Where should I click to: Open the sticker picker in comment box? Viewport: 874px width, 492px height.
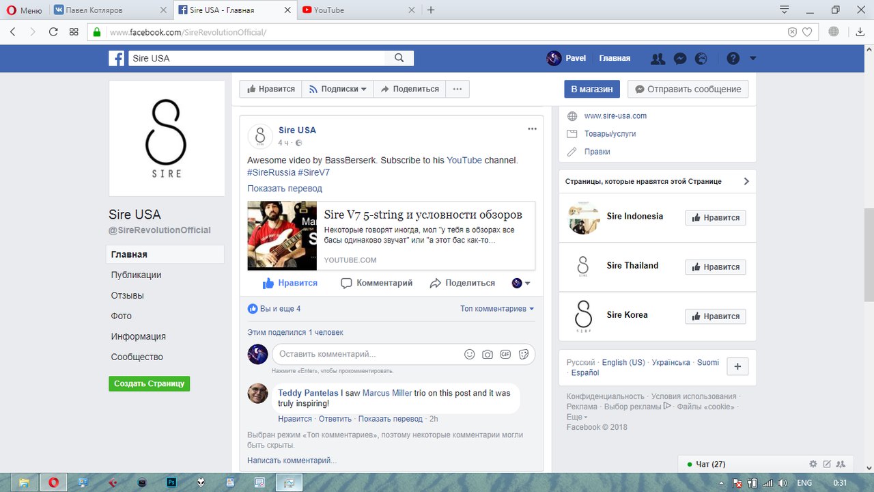tap(524, 354)
